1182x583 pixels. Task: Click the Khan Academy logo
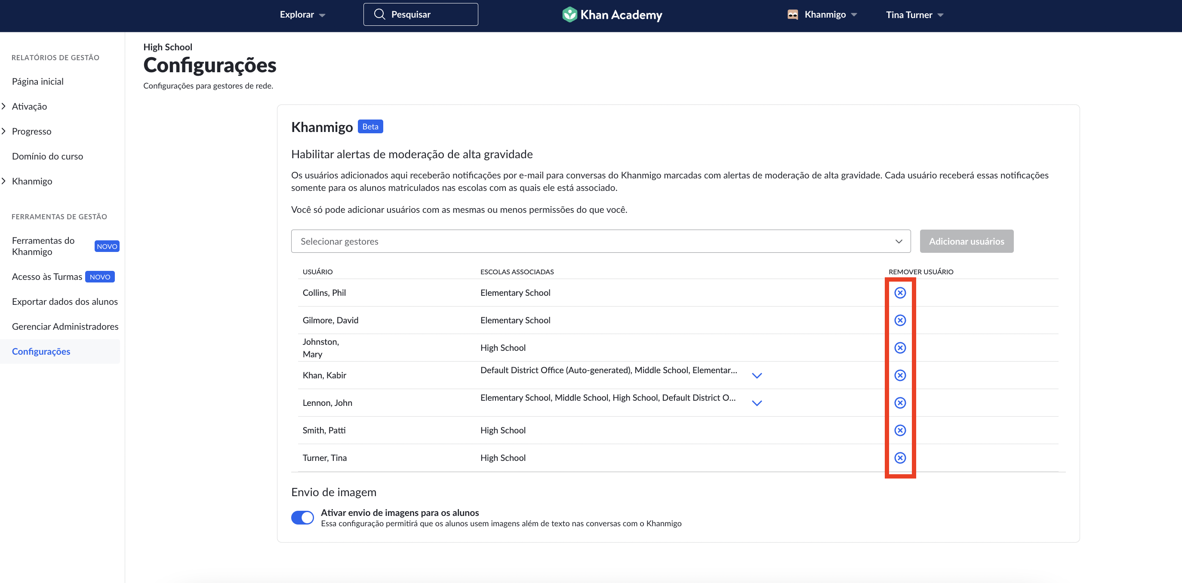pyautogui.click(x=612, y=15)
